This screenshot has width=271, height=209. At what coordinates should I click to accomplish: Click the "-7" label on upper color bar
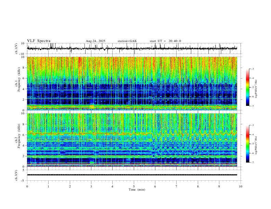point(252,106)
